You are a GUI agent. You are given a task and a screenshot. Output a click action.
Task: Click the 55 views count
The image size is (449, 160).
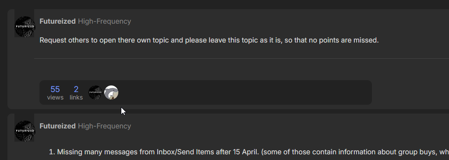[x=55, y=89]
